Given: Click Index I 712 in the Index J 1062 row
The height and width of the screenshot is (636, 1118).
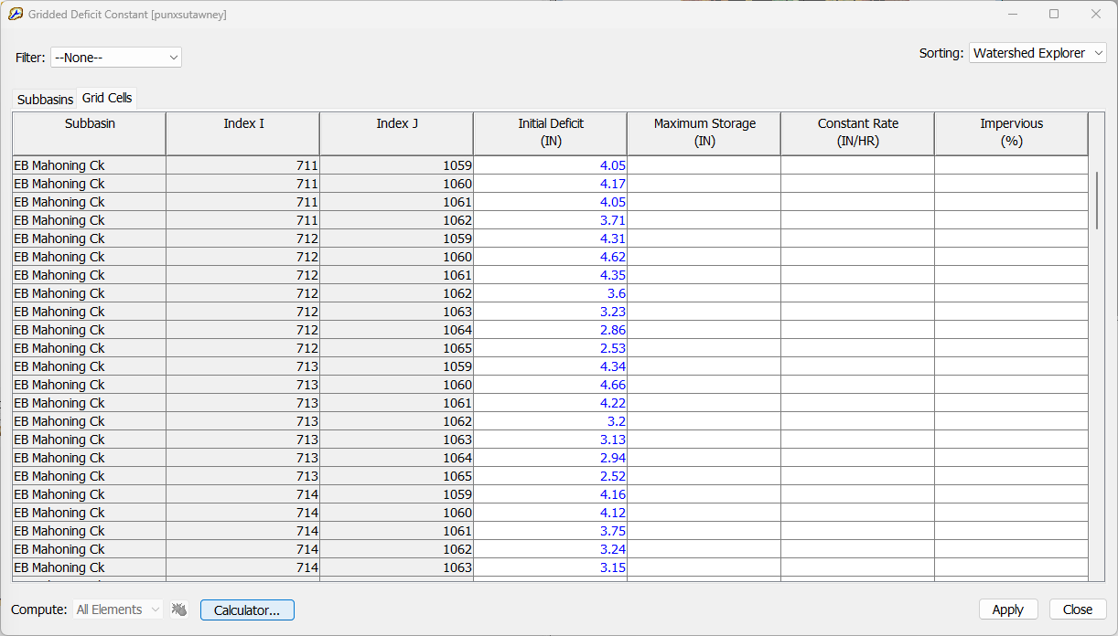Looking at the screenshot, I should (243, 293).
